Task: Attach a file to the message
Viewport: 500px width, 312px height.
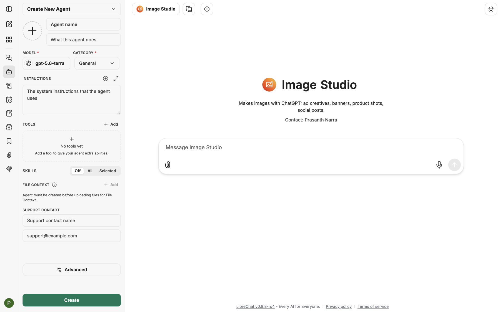Action: point(168,165)
